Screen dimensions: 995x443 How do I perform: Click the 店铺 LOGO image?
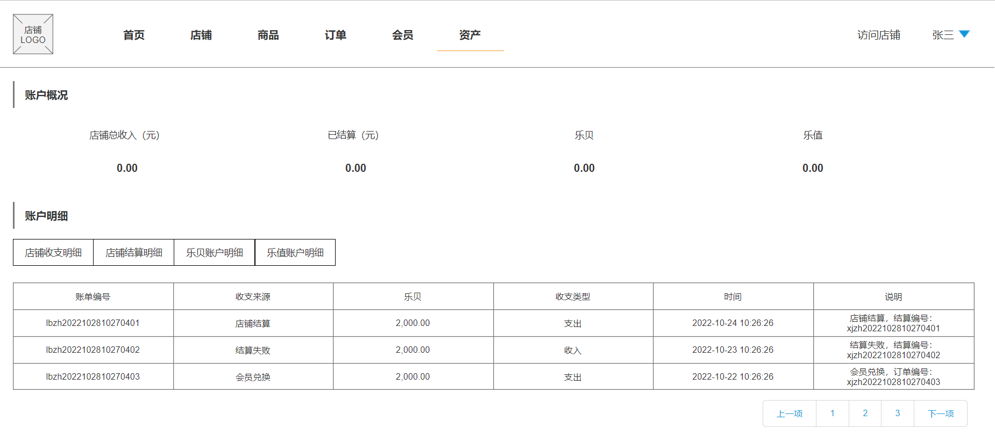click(x=33, y=34)
